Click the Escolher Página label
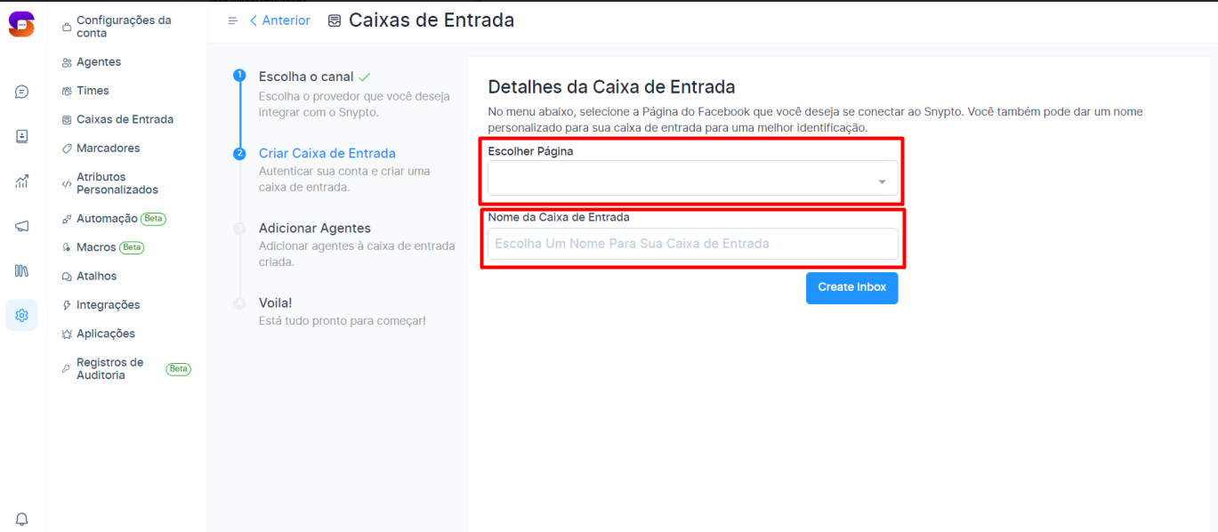Viewport: 1218px width, 532px height. 530,151
